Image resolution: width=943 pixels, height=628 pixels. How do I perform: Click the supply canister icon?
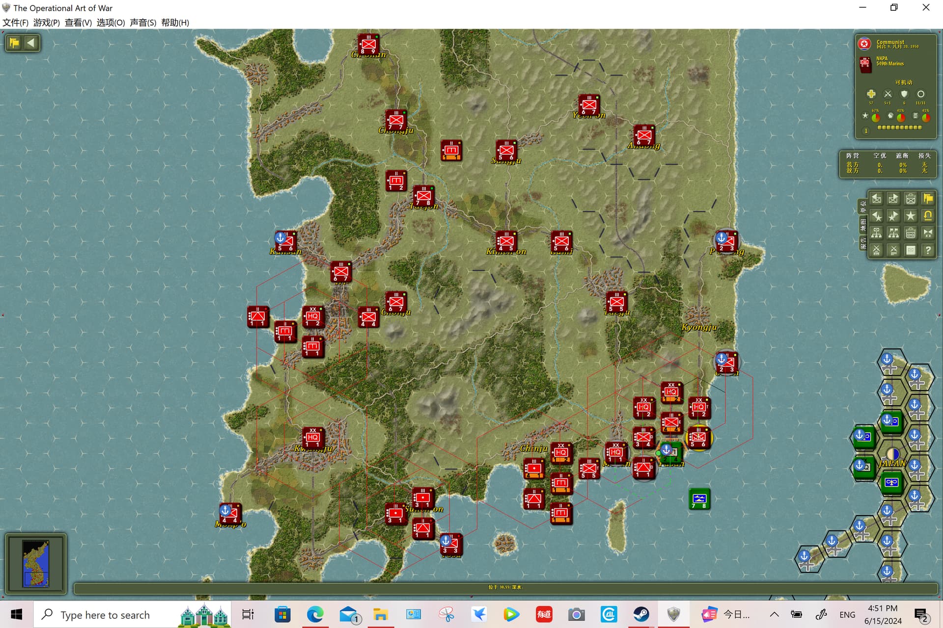[x=915, y=116]
